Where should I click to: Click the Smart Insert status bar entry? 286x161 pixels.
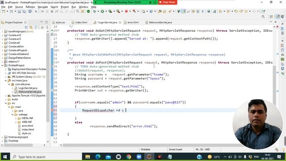[176, 149]
